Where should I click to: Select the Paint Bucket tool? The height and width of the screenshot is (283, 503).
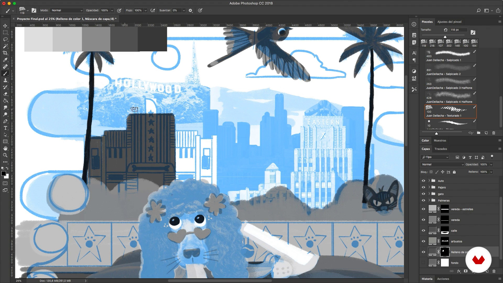(5, 101)
